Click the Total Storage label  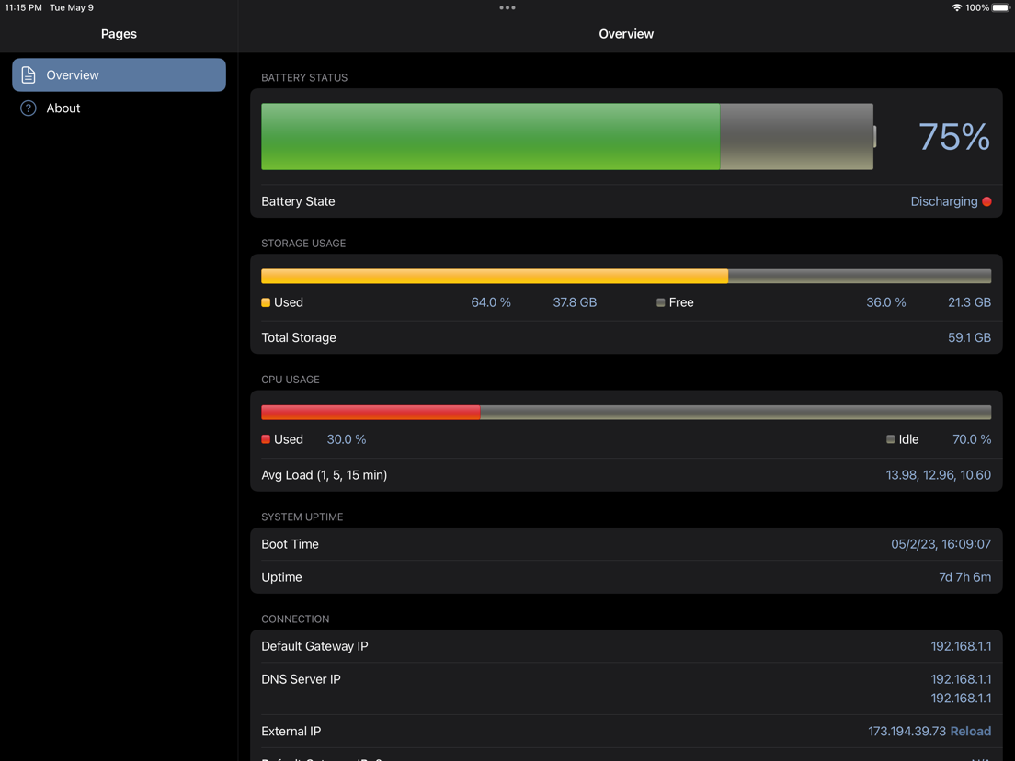299,337
